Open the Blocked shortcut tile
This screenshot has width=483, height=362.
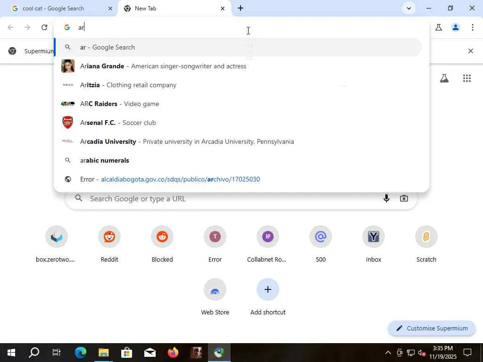click(x=162, y=244)
